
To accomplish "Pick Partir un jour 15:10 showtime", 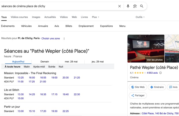I will point(32,111).
